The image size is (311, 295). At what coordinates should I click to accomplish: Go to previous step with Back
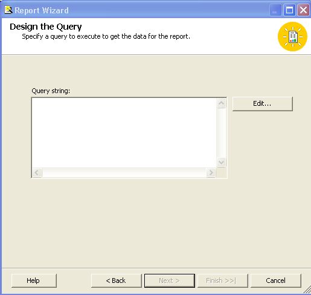tap(116, 280)
